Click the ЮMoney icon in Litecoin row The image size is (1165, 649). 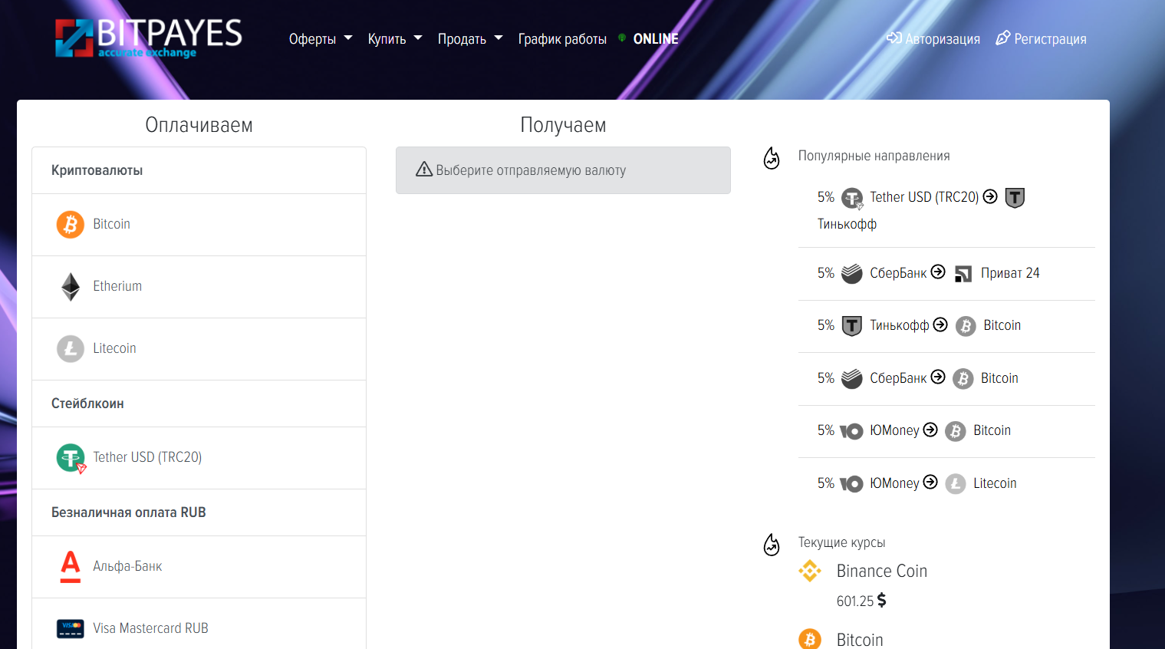[851, 484]
